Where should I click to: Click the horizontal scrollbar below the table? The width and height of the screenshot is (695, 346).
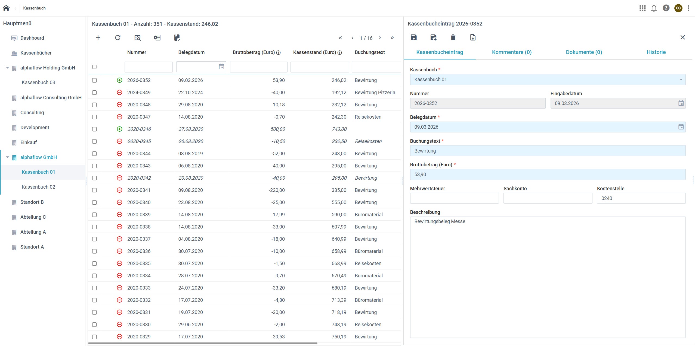203,343
